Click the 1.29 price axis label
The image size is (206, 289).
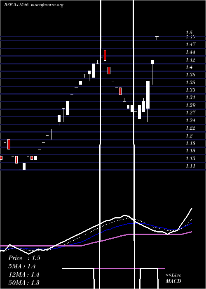click(x=191, y=105)
